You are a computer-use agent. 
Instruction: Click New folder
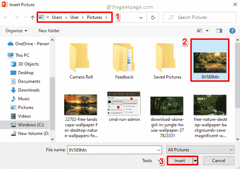[49, 31]
